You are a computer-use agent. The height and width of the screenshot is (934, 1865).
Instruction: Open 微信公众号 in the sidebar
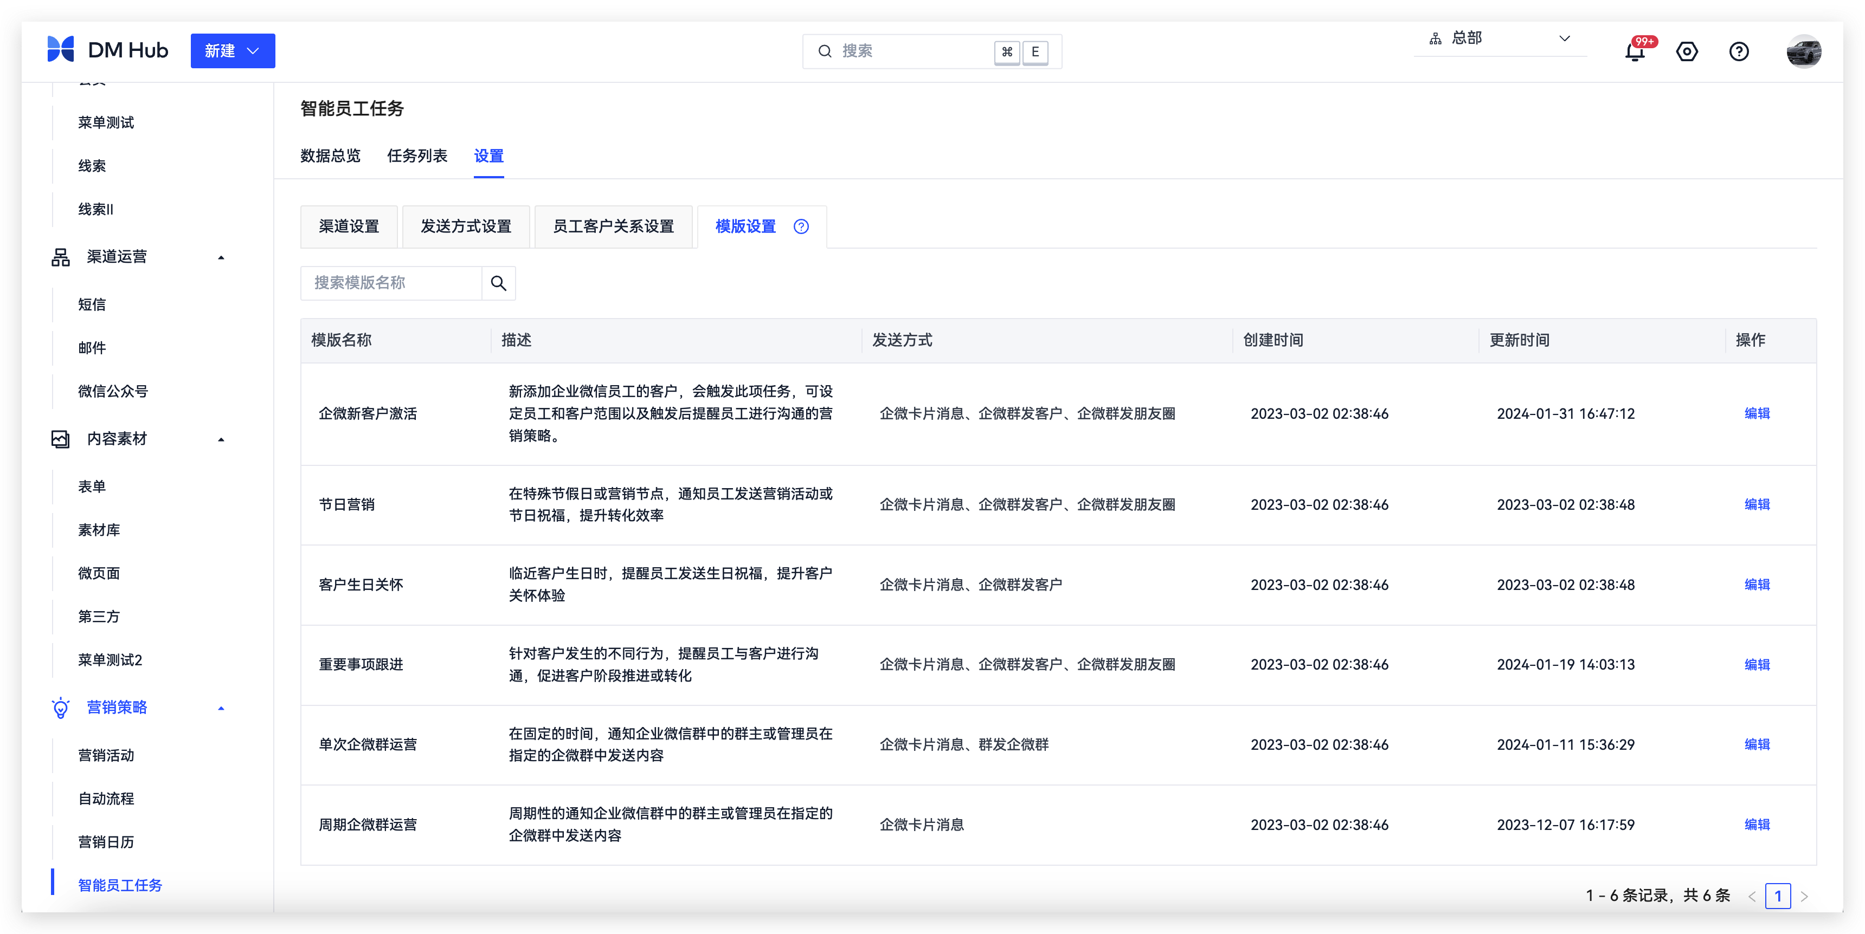(113, 391)
